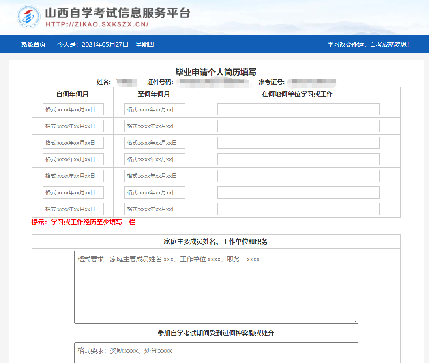Click the fifth row end date input

pyautogui.click(x=155, y=175)
